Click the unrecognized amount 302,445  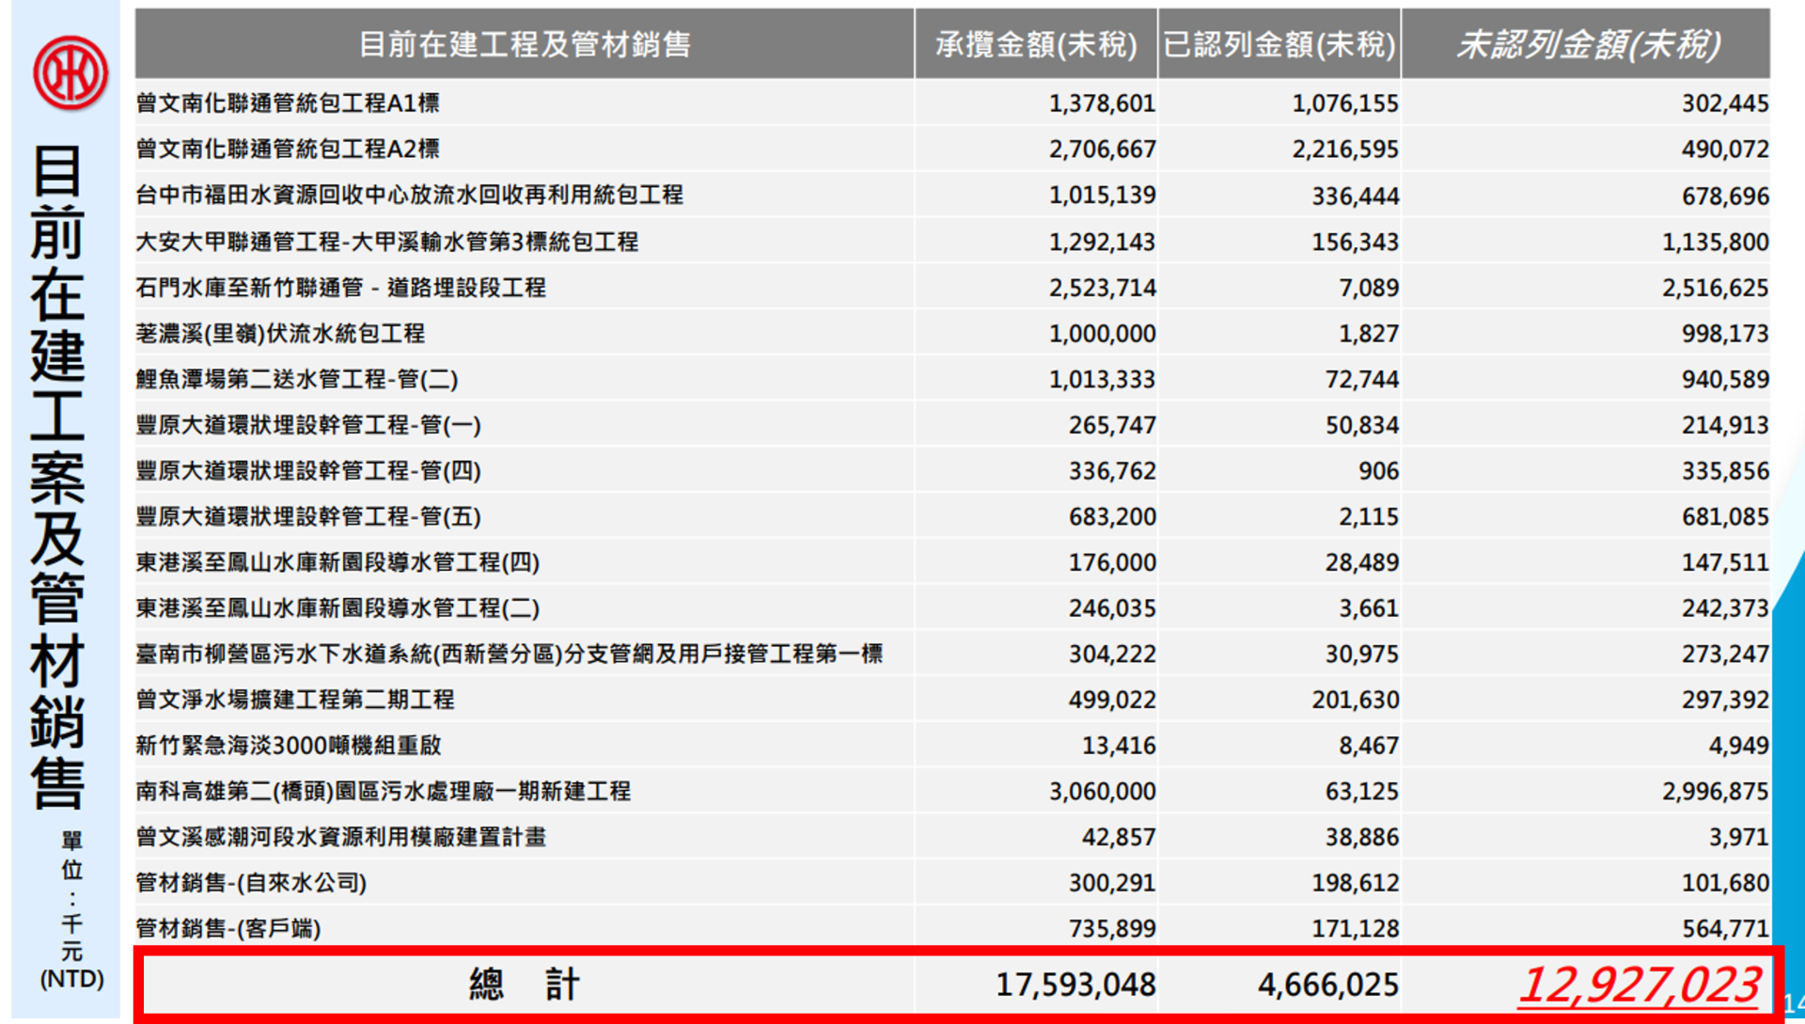click(x=1725, y=103)
